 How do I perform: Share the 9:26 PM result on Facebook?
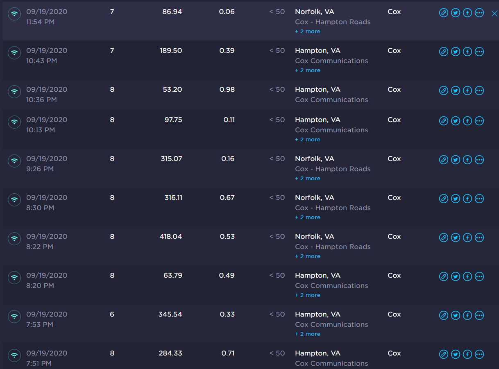coord(467,160)
